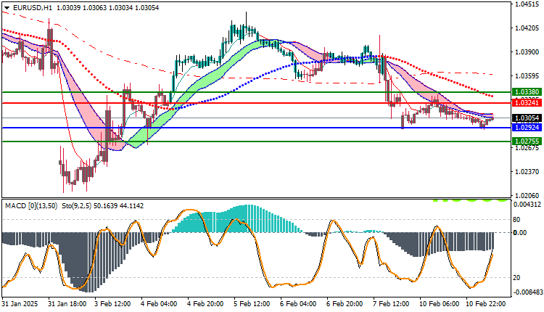Click the 6 Feb 04:00 time label

click(x=298, y=304)
